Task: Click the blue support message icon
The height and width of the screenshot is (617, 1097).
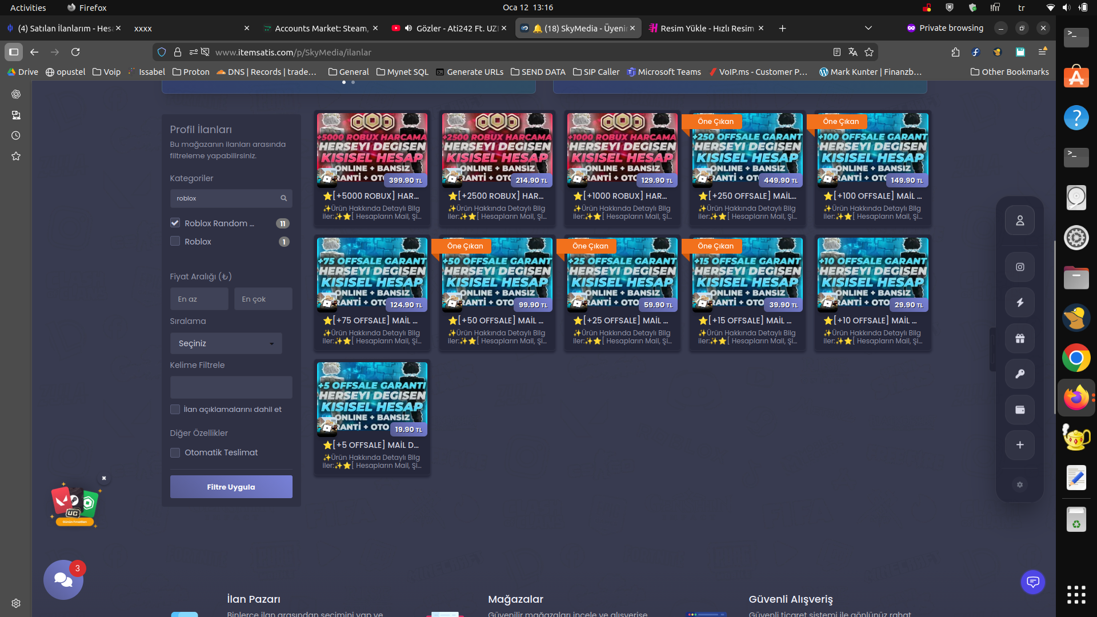Action: [1033, 582]
